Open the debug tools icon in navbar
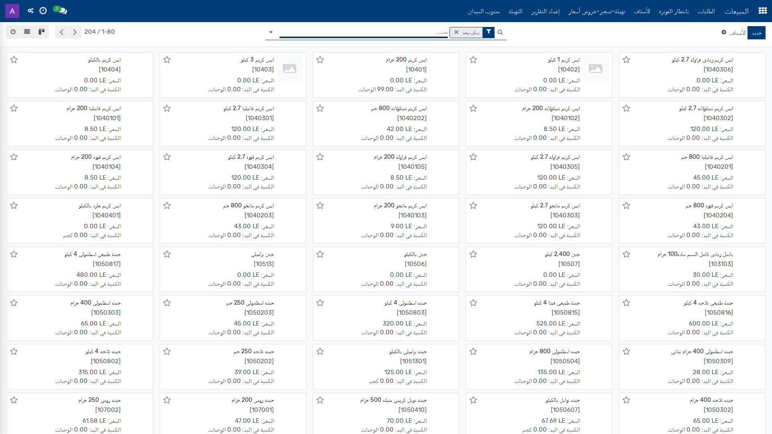 [x=31, y=11]
